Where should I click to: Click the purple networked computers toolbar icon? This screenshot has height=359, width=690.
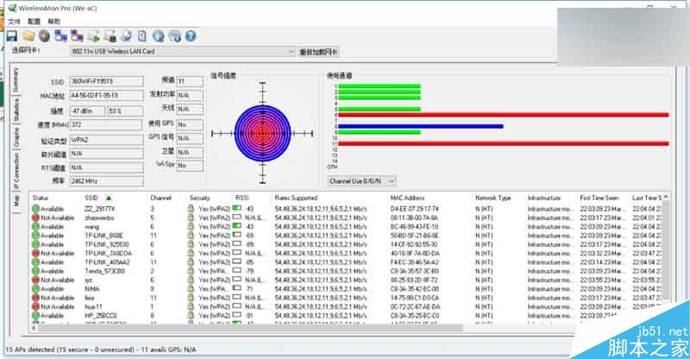click(77, 35)
